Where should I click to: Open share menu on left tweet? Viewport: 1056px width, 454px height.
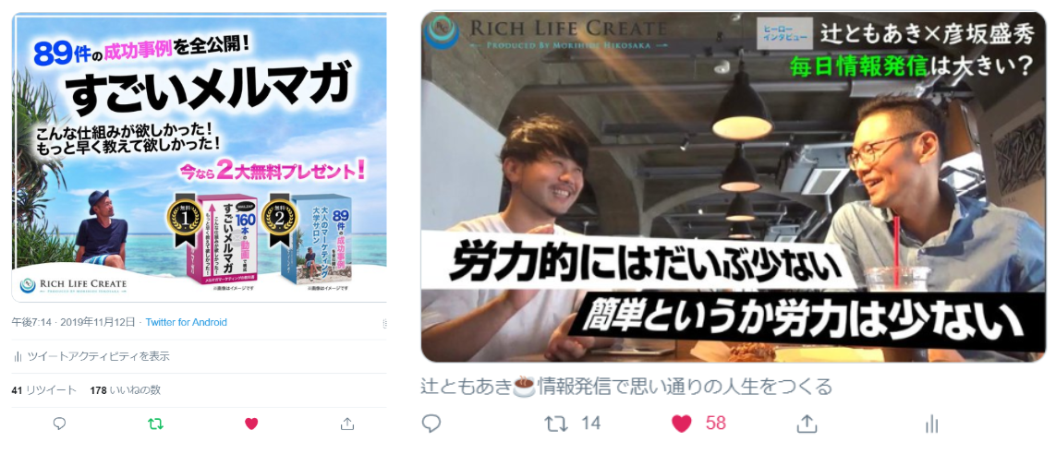(346, 424)
